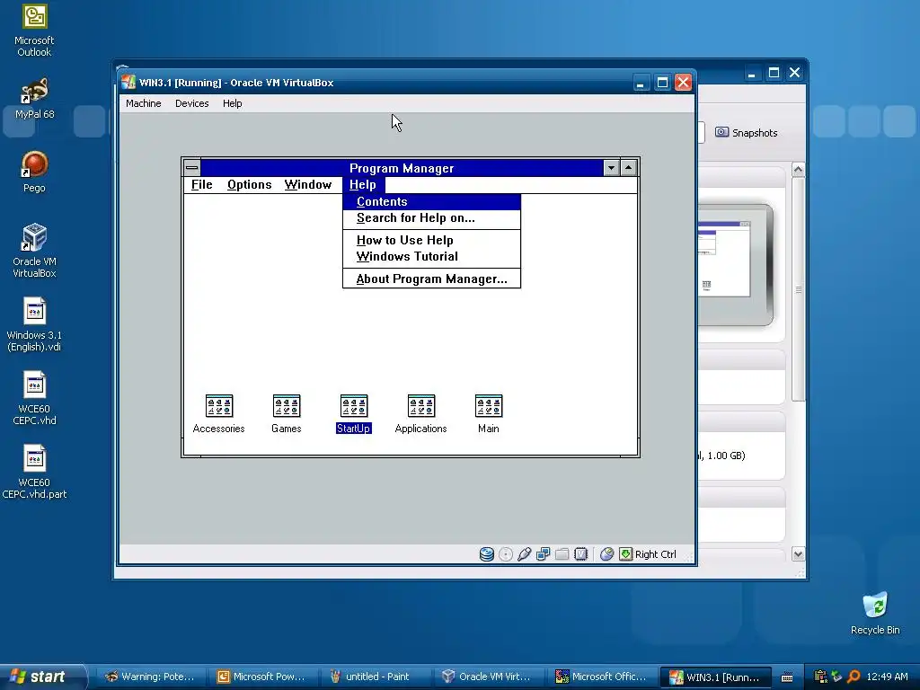This screenshot has width=920, height=690.
Task: Switch to untitled - Paint taskbar window
Action: 375,677
